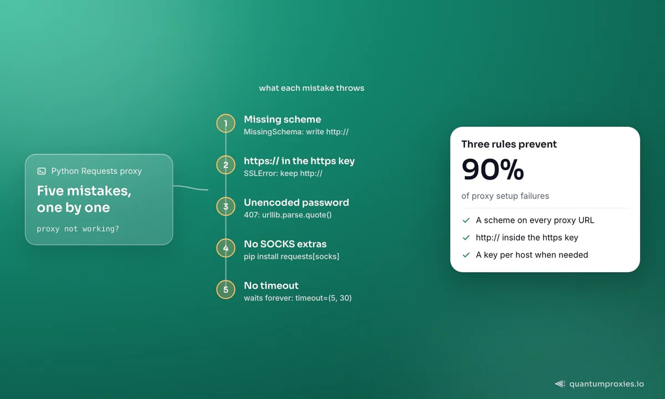Click the numbered circle 2 icon
The height and width of the screenshot is (399, 665).
coord(226,165)
